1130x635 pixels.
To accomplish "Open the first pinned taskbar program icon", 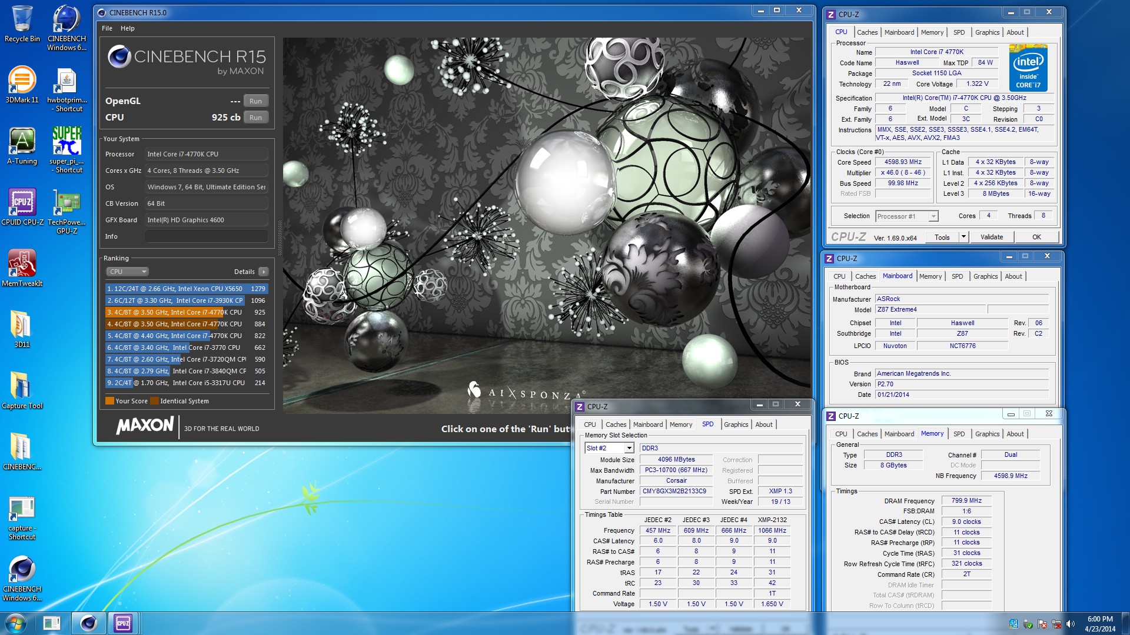I will click(52, 623).
